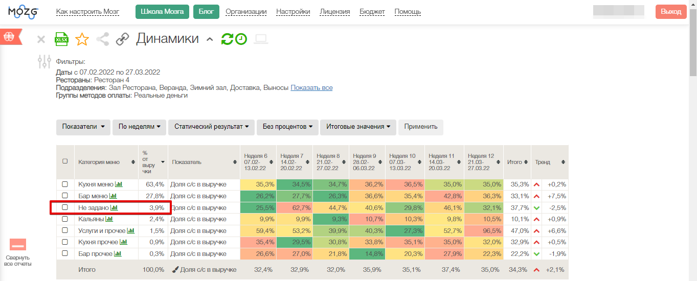Click chart icon next to Кальяны

coord(109,219)
